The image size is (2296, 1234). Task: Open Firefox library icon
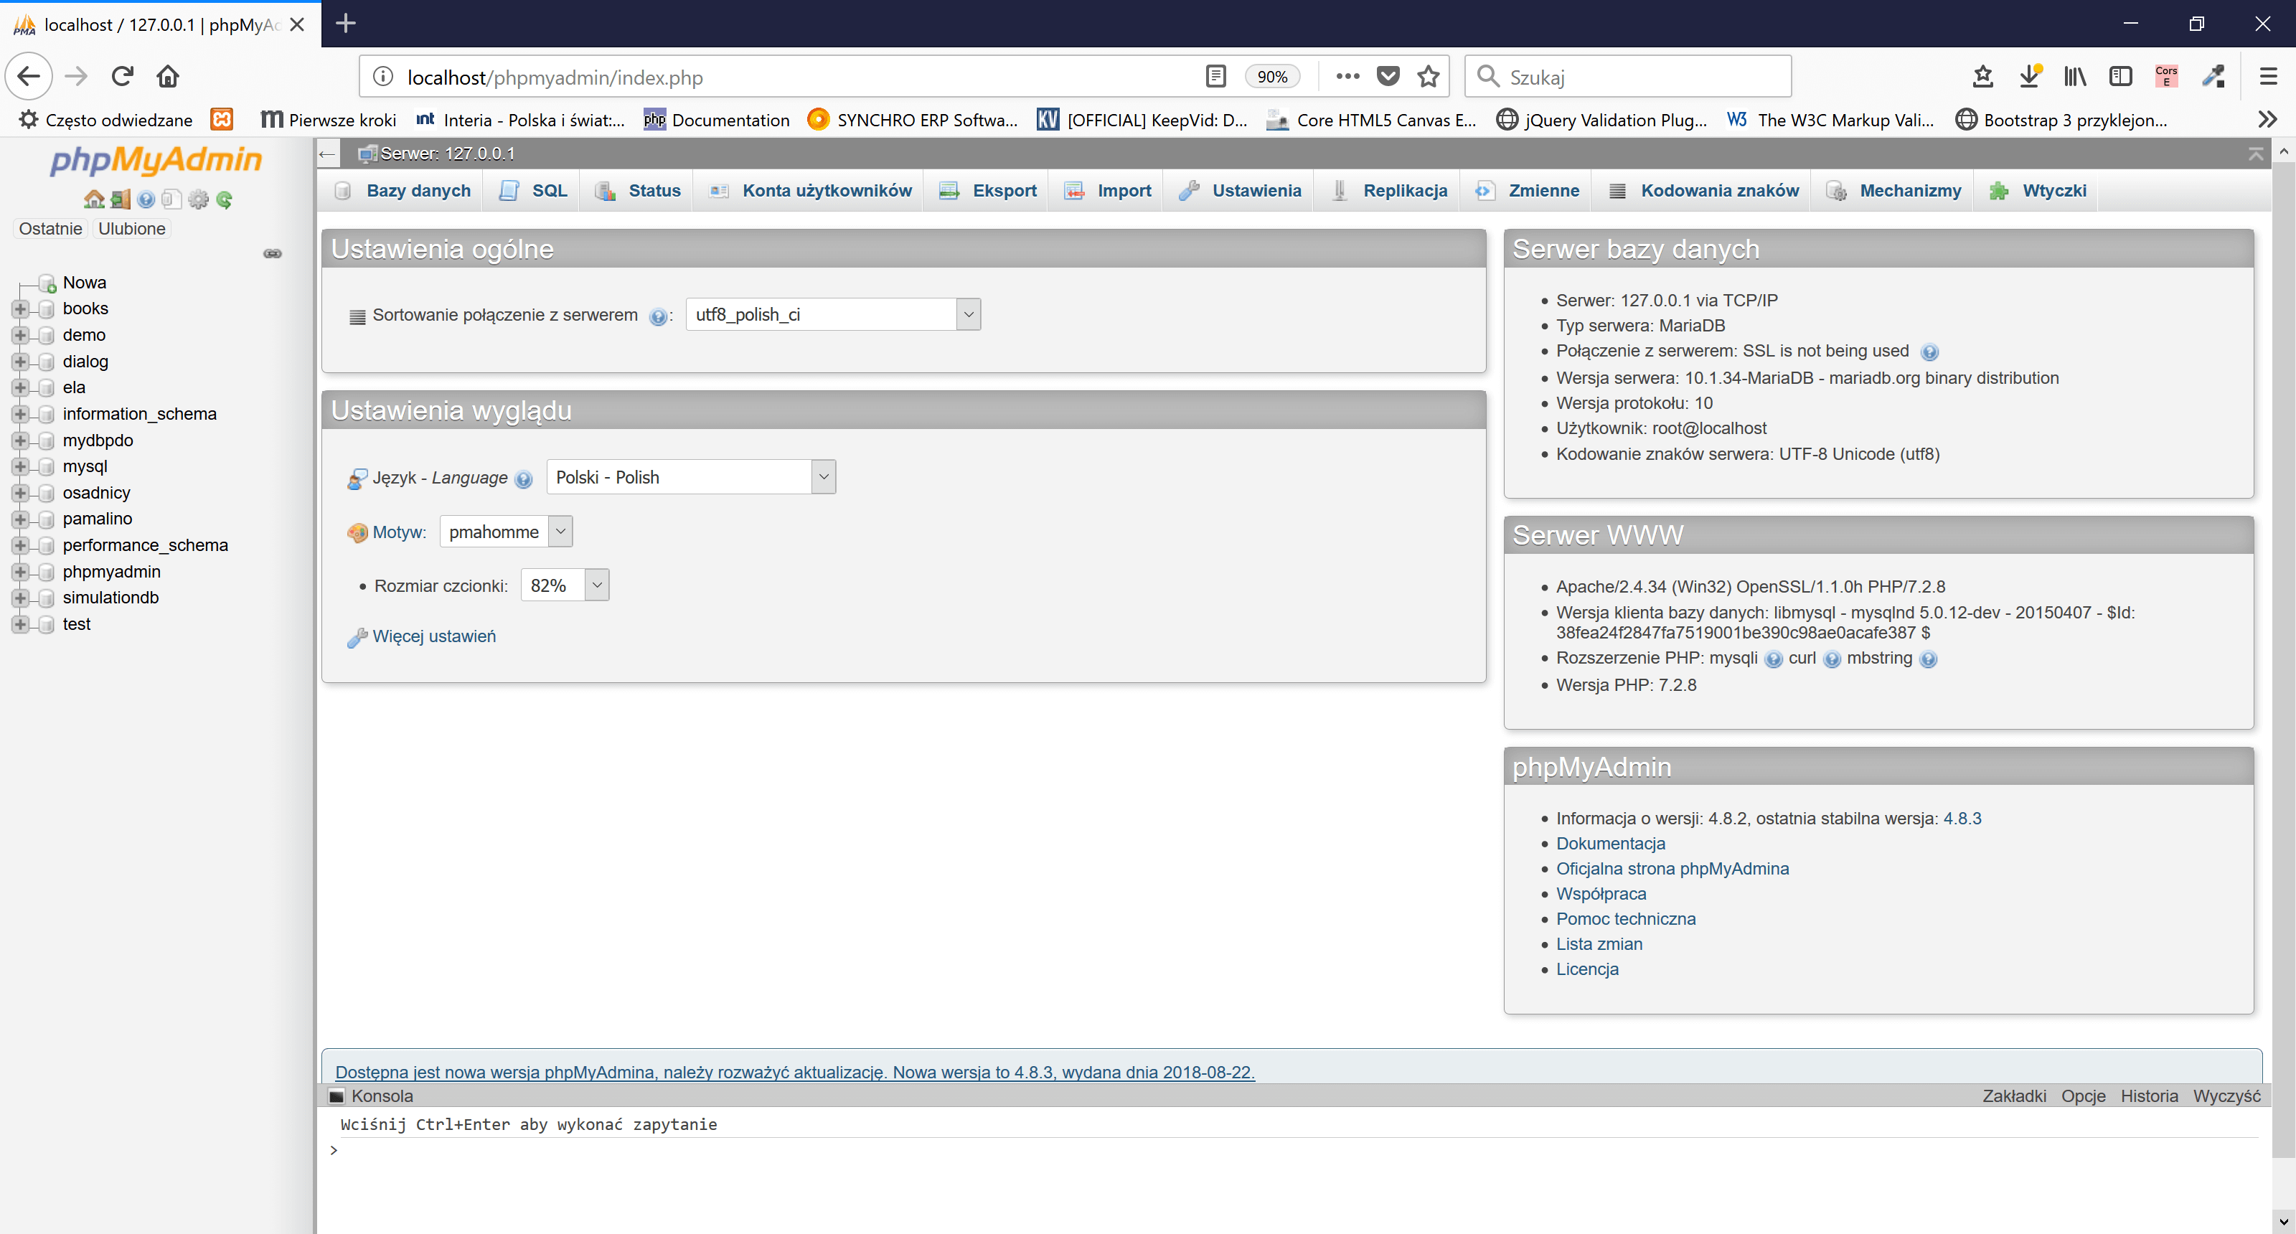tap(2075, 77)
